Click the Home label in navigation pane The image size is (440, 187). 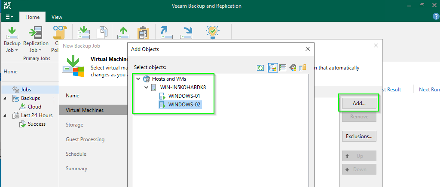pyautogui.click(x=10, y=71)
